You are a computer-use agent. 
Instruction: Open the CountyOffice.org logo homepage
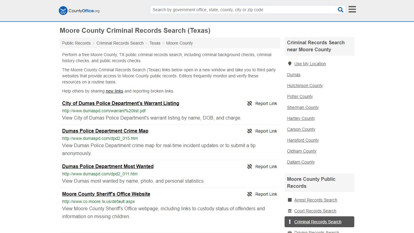(x=79, y=11)
